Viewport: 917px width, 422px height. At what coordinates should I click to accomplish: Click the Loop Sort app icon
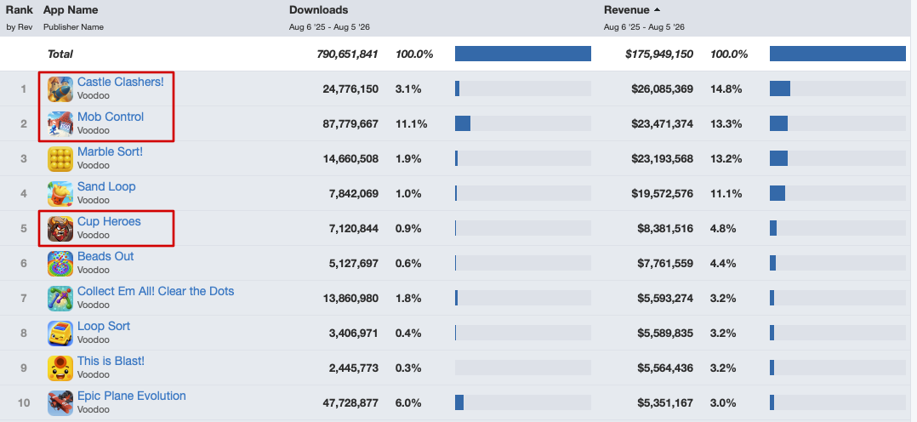click(60, 333)
